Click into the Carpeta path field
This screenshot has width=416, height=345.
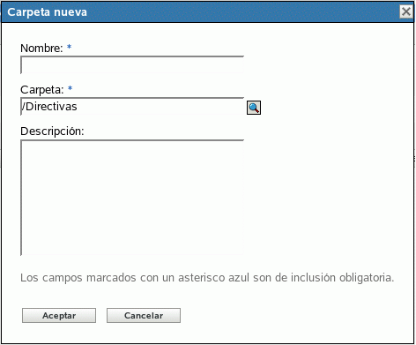[132, 107]
